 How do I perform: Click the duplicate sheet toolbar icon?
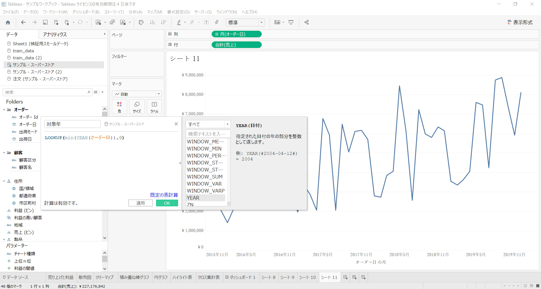[x=112, y=22]
